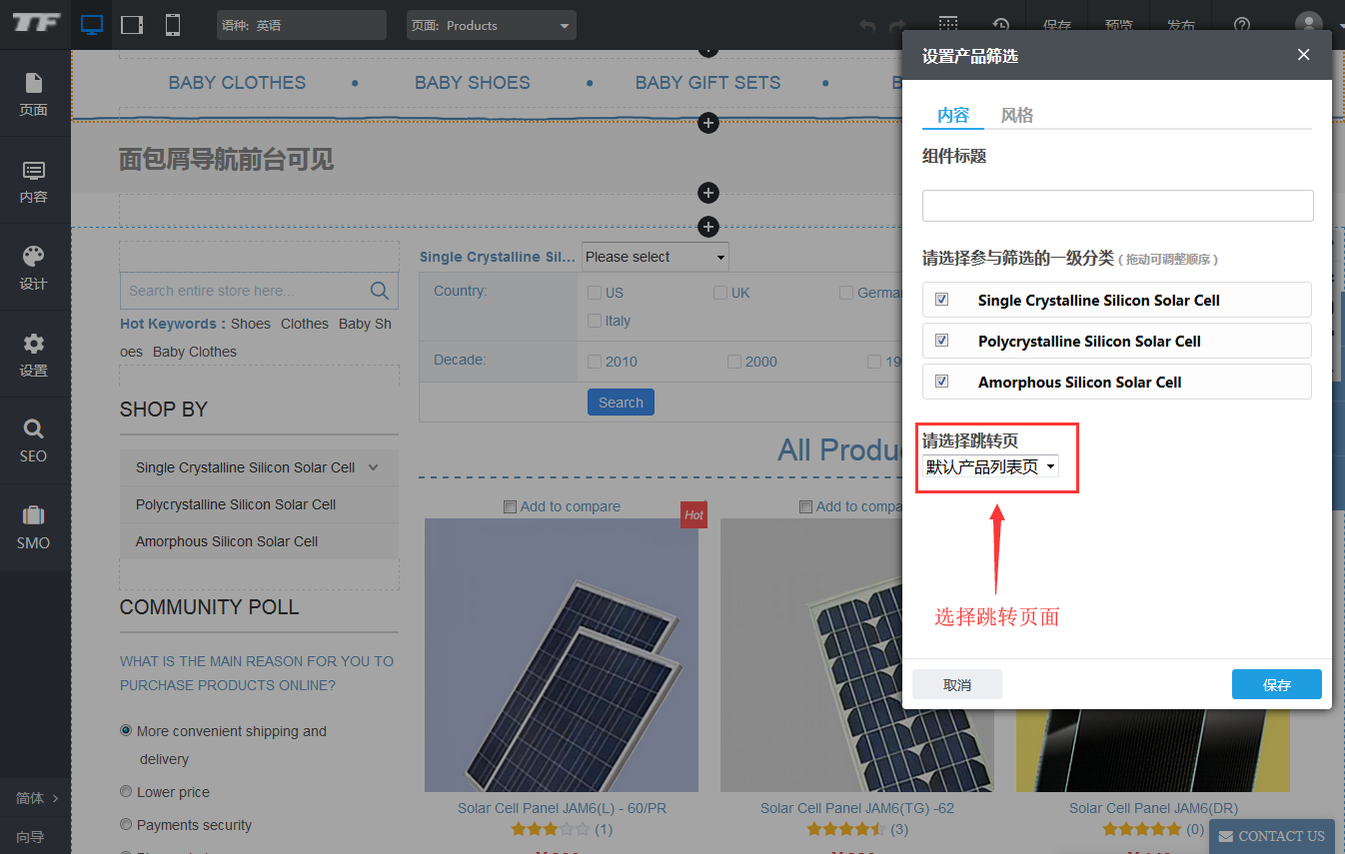The height and width of the screenshot is (854, 1345).
Task: Expand the Please select filter dropdown
Action: pyautogui.click(x=656, y=257)
